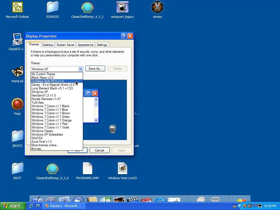The width and height of the screenshot is (280, 210).
Task: Open the dock clapperboard movie icon
Action: click(132, 199)
